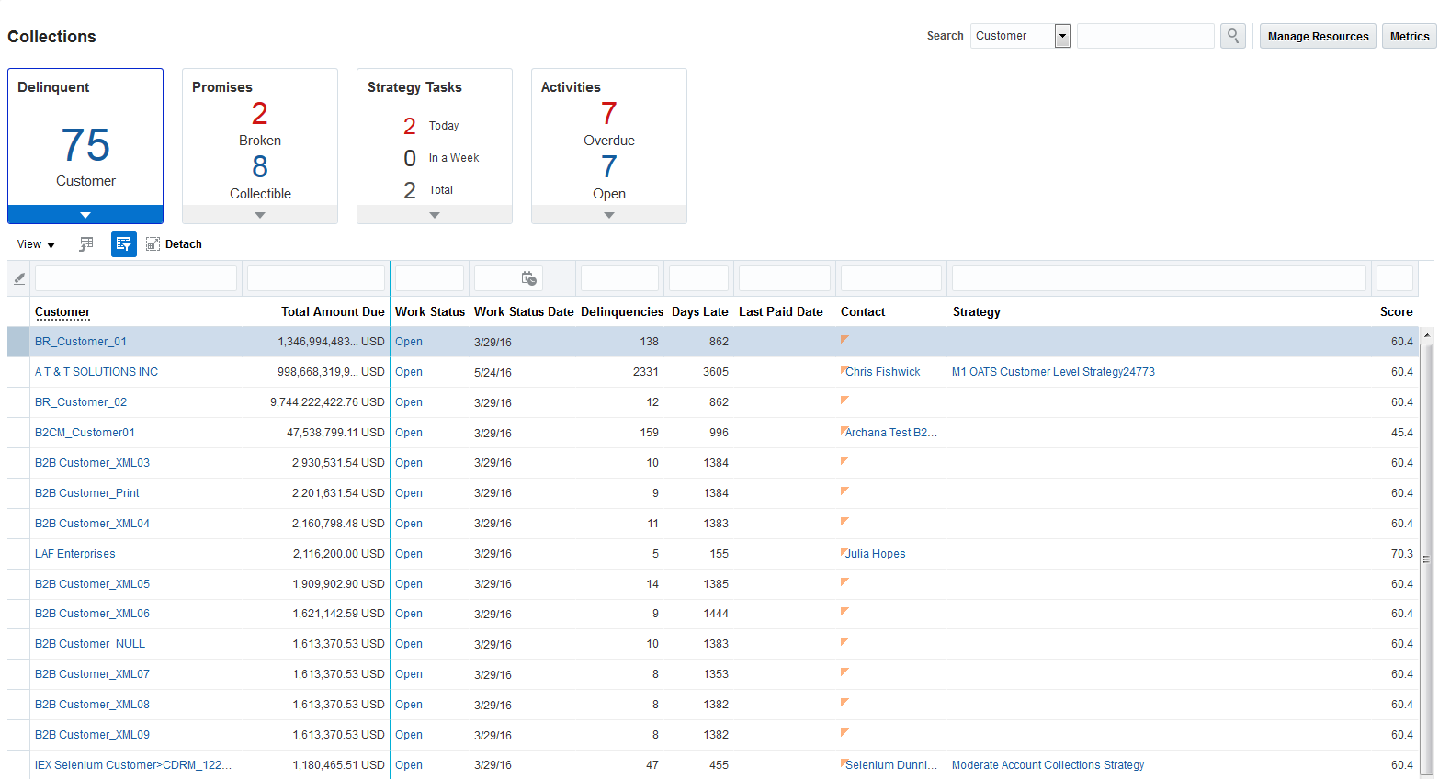Expand the Strategy Tasks card arrow
The width and height of the screenshot is (1439, 779).
[435, 215]
